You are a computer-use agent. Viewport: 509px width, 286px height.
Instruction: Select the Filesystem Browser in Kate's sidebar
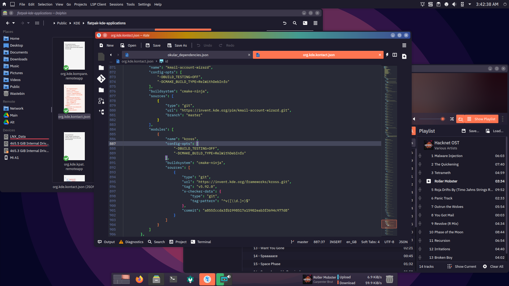click(x=101, y=90)
